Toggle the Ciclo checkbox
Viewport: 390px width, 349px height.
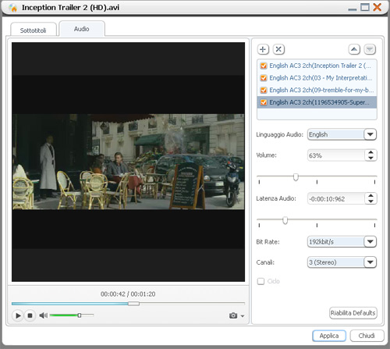261,281
